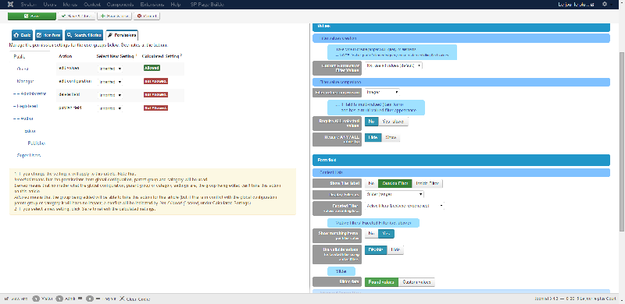Click the Save & New plus button
The image size is (625, 304).
115,16
